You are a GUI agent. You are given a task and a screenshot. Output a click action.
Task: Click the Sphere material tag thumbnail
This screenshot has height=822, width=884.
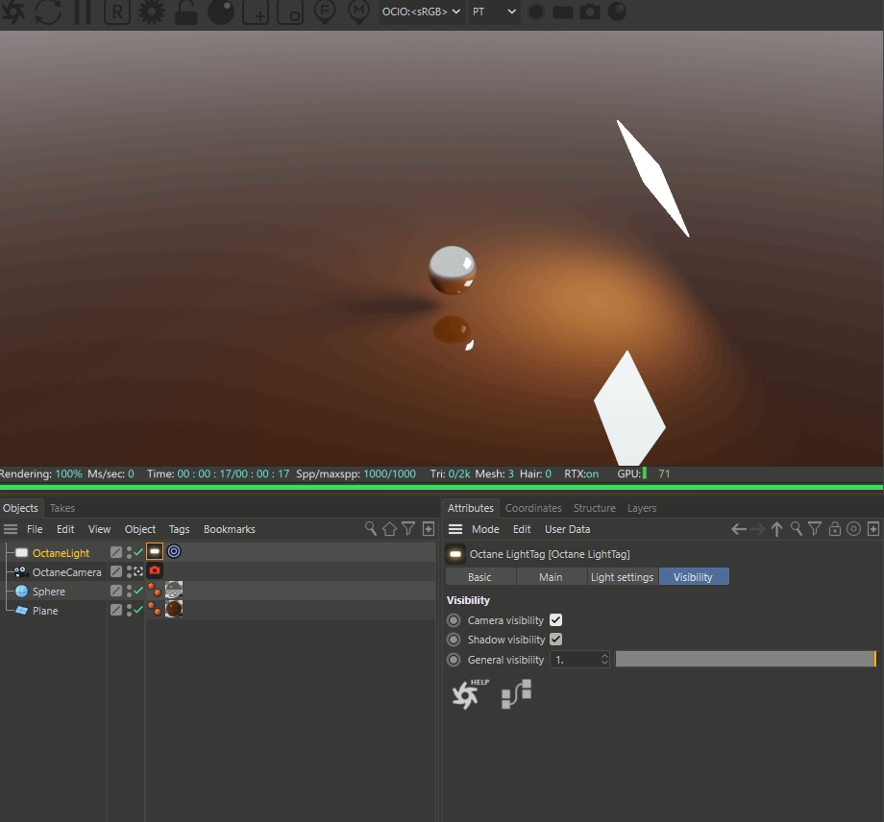(x=174, y=590)
